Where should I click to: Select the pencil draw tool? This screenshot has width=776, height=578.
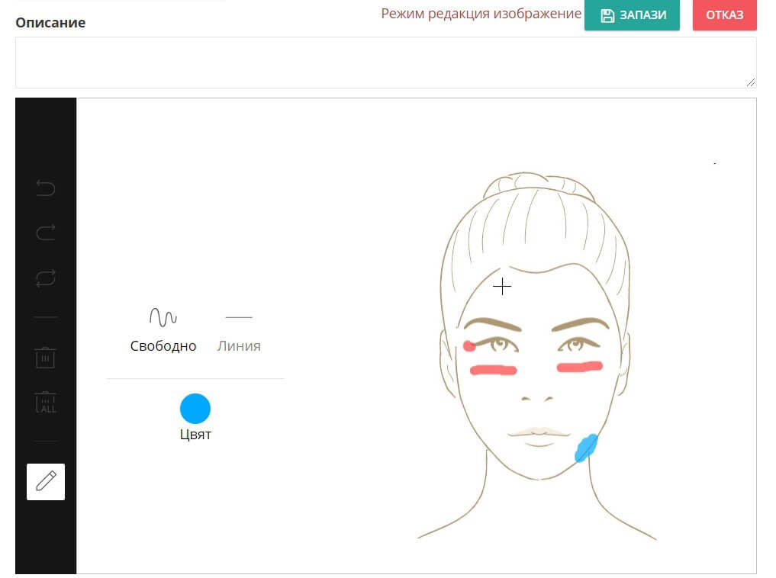[x=46, y=482]
